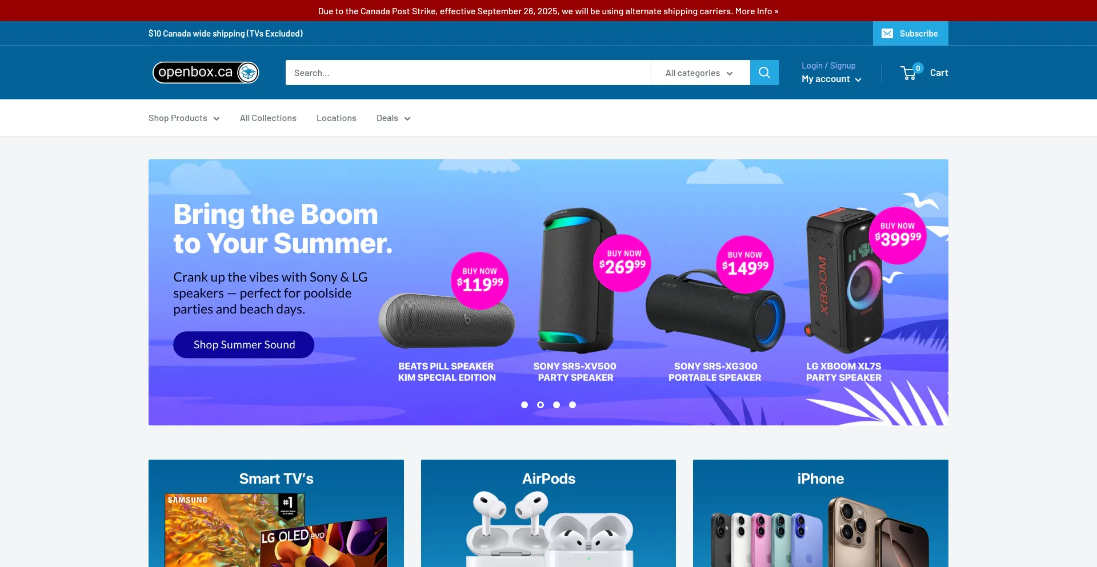Screen dimensions: 1097x567
Task: Open the Deals menu
Action: point(393,118)
